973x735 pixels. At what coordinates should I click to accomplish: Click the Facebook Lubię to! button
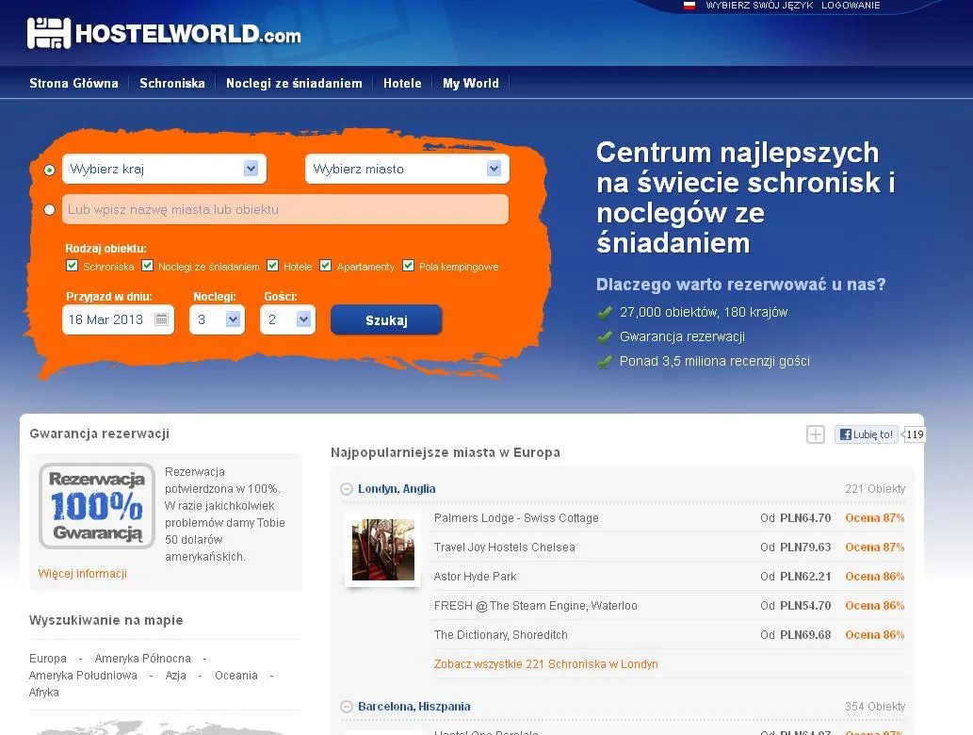click(867, 434)
